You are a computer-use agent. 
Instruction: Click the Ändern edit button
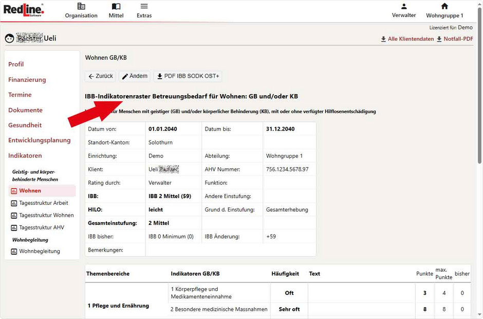(135, 76)
